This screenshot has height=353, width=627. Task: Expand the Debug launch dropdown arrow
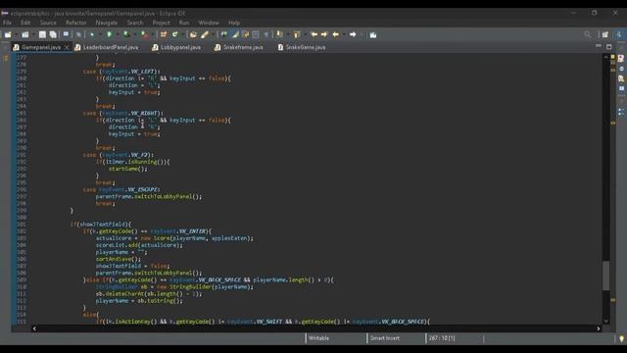(x=100, y=35)
